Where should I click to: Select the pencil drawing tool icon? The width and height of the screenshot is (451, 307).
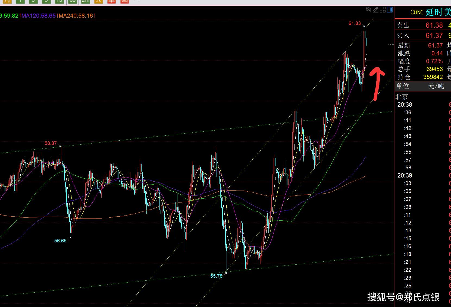[375, 10]
